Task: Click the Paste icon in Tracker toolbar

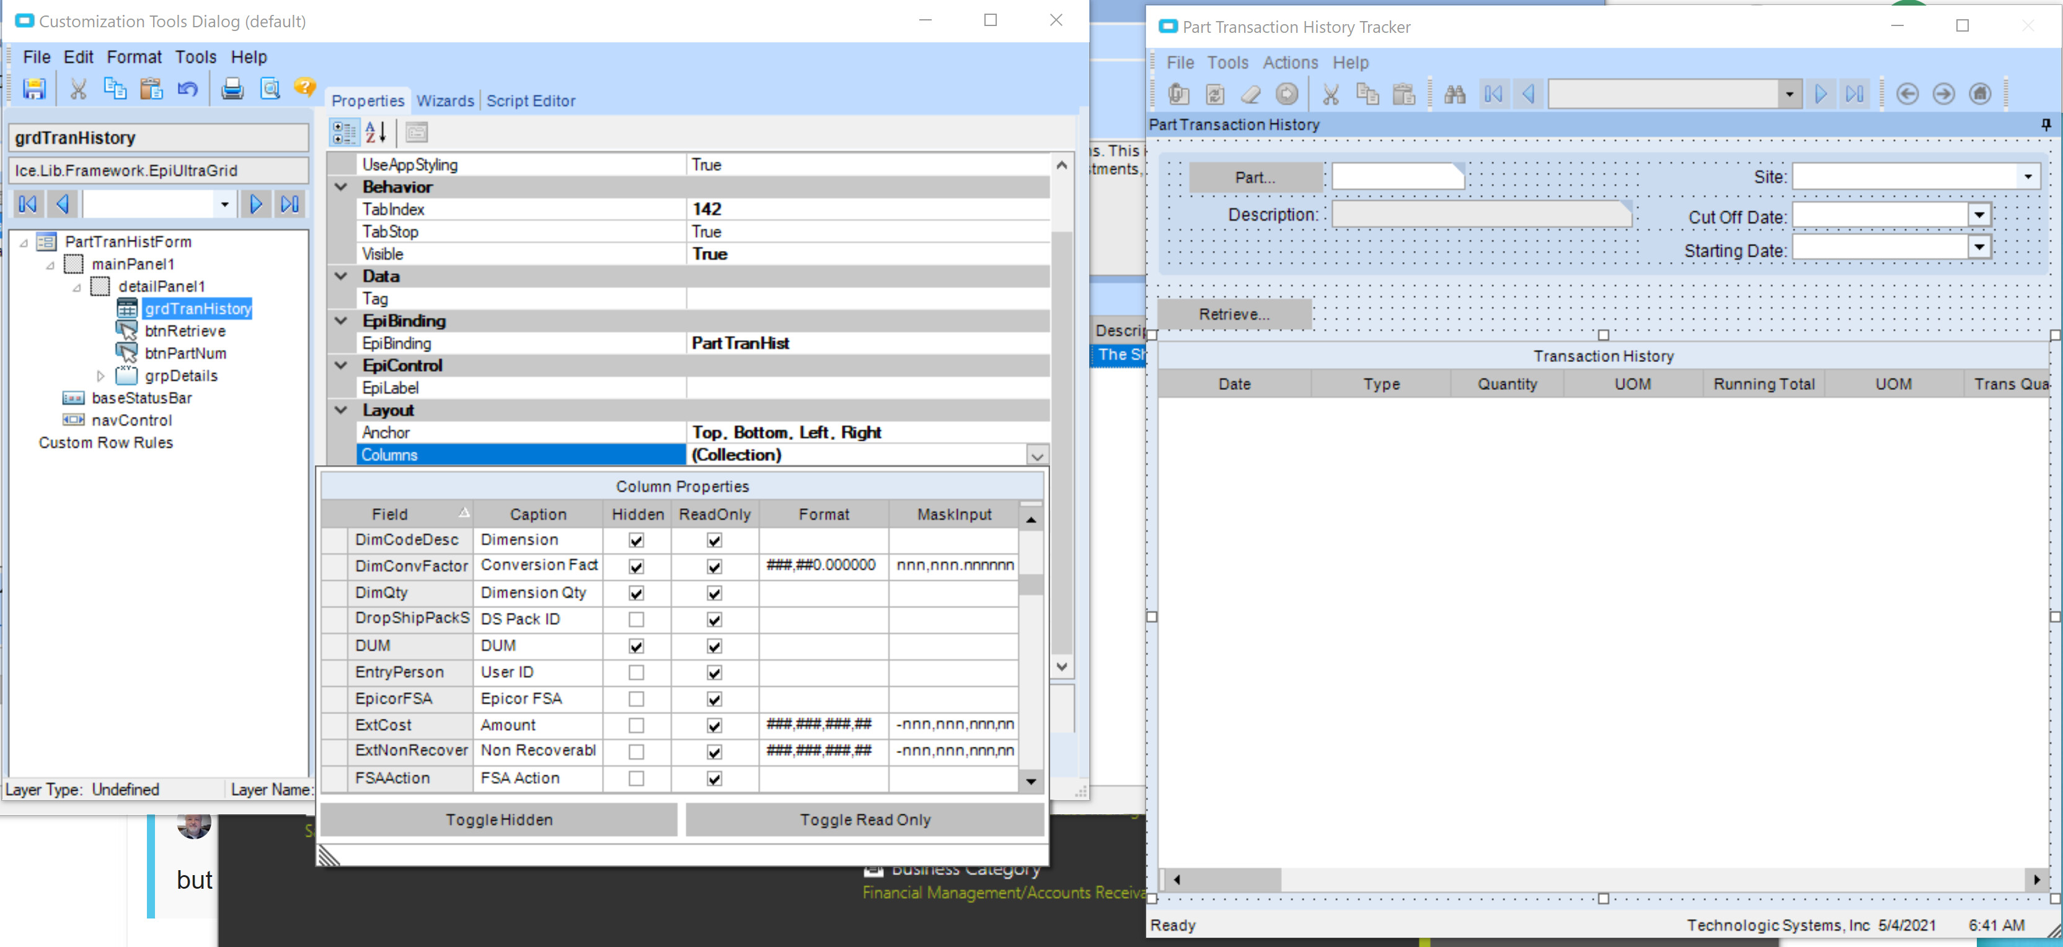Action: coord(1403,94)
